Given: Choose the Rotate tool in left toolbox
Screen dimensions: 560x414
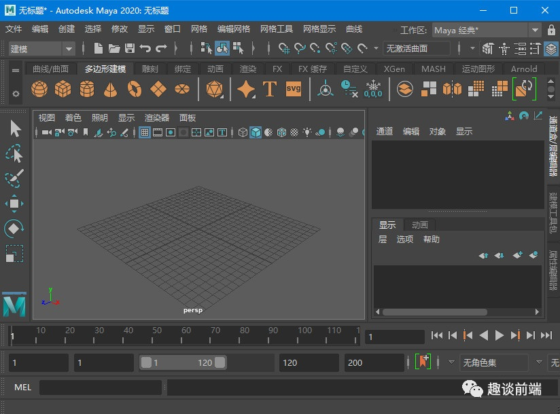Looking at the screenshot, I should pos(14,228).
